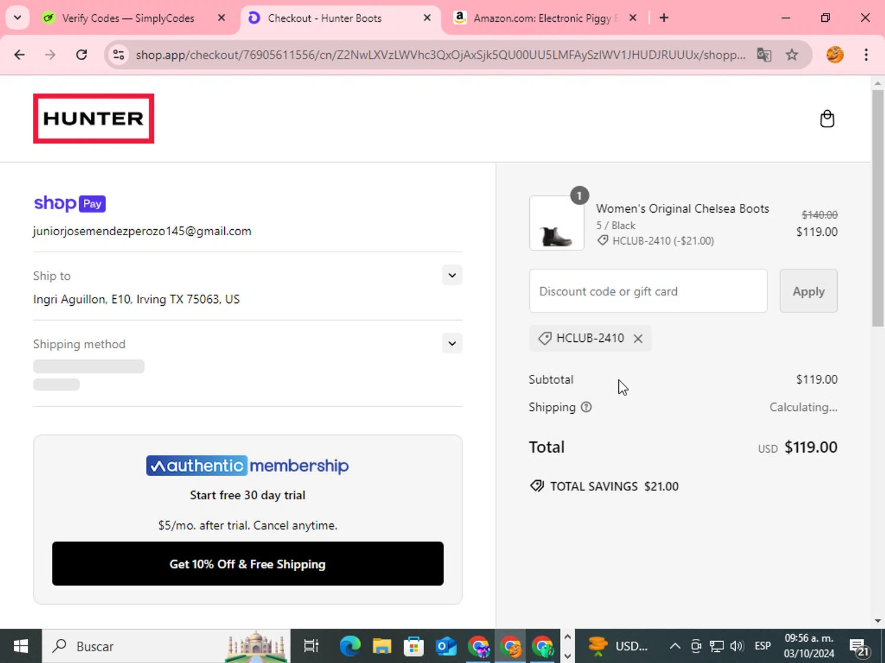Close the Amazon.com tab
The height and width of the screenshot is (663, 885).
pos(632,18)
